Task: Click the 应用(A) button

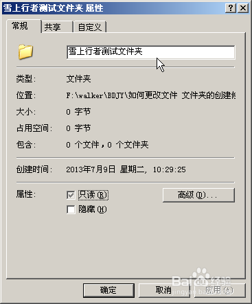Action: click(x=220, y=290)
